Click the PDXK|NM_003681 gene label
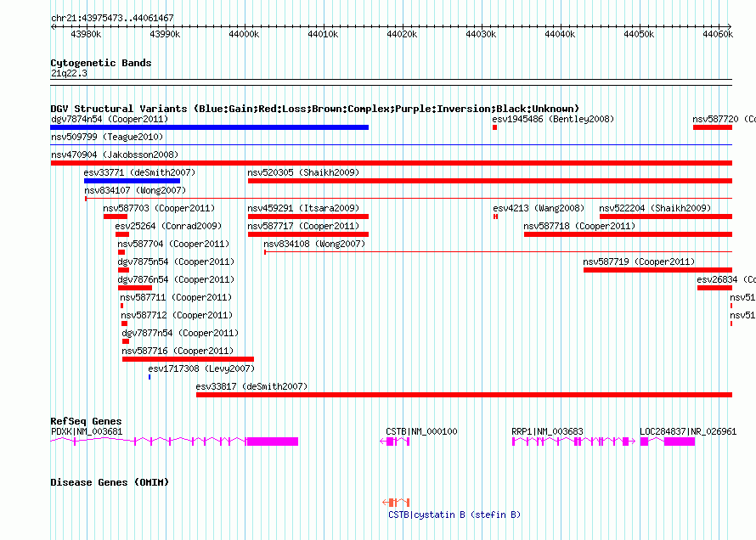 pyautogui.click(x=87, y=431)
